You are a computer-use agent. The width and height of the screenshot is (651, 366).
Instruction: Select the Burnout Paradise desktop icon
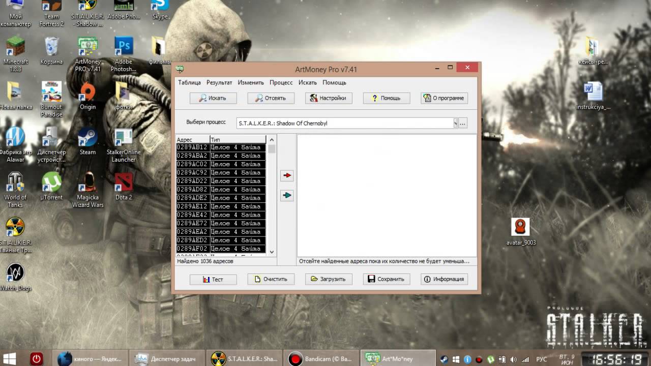click(51, 100)
